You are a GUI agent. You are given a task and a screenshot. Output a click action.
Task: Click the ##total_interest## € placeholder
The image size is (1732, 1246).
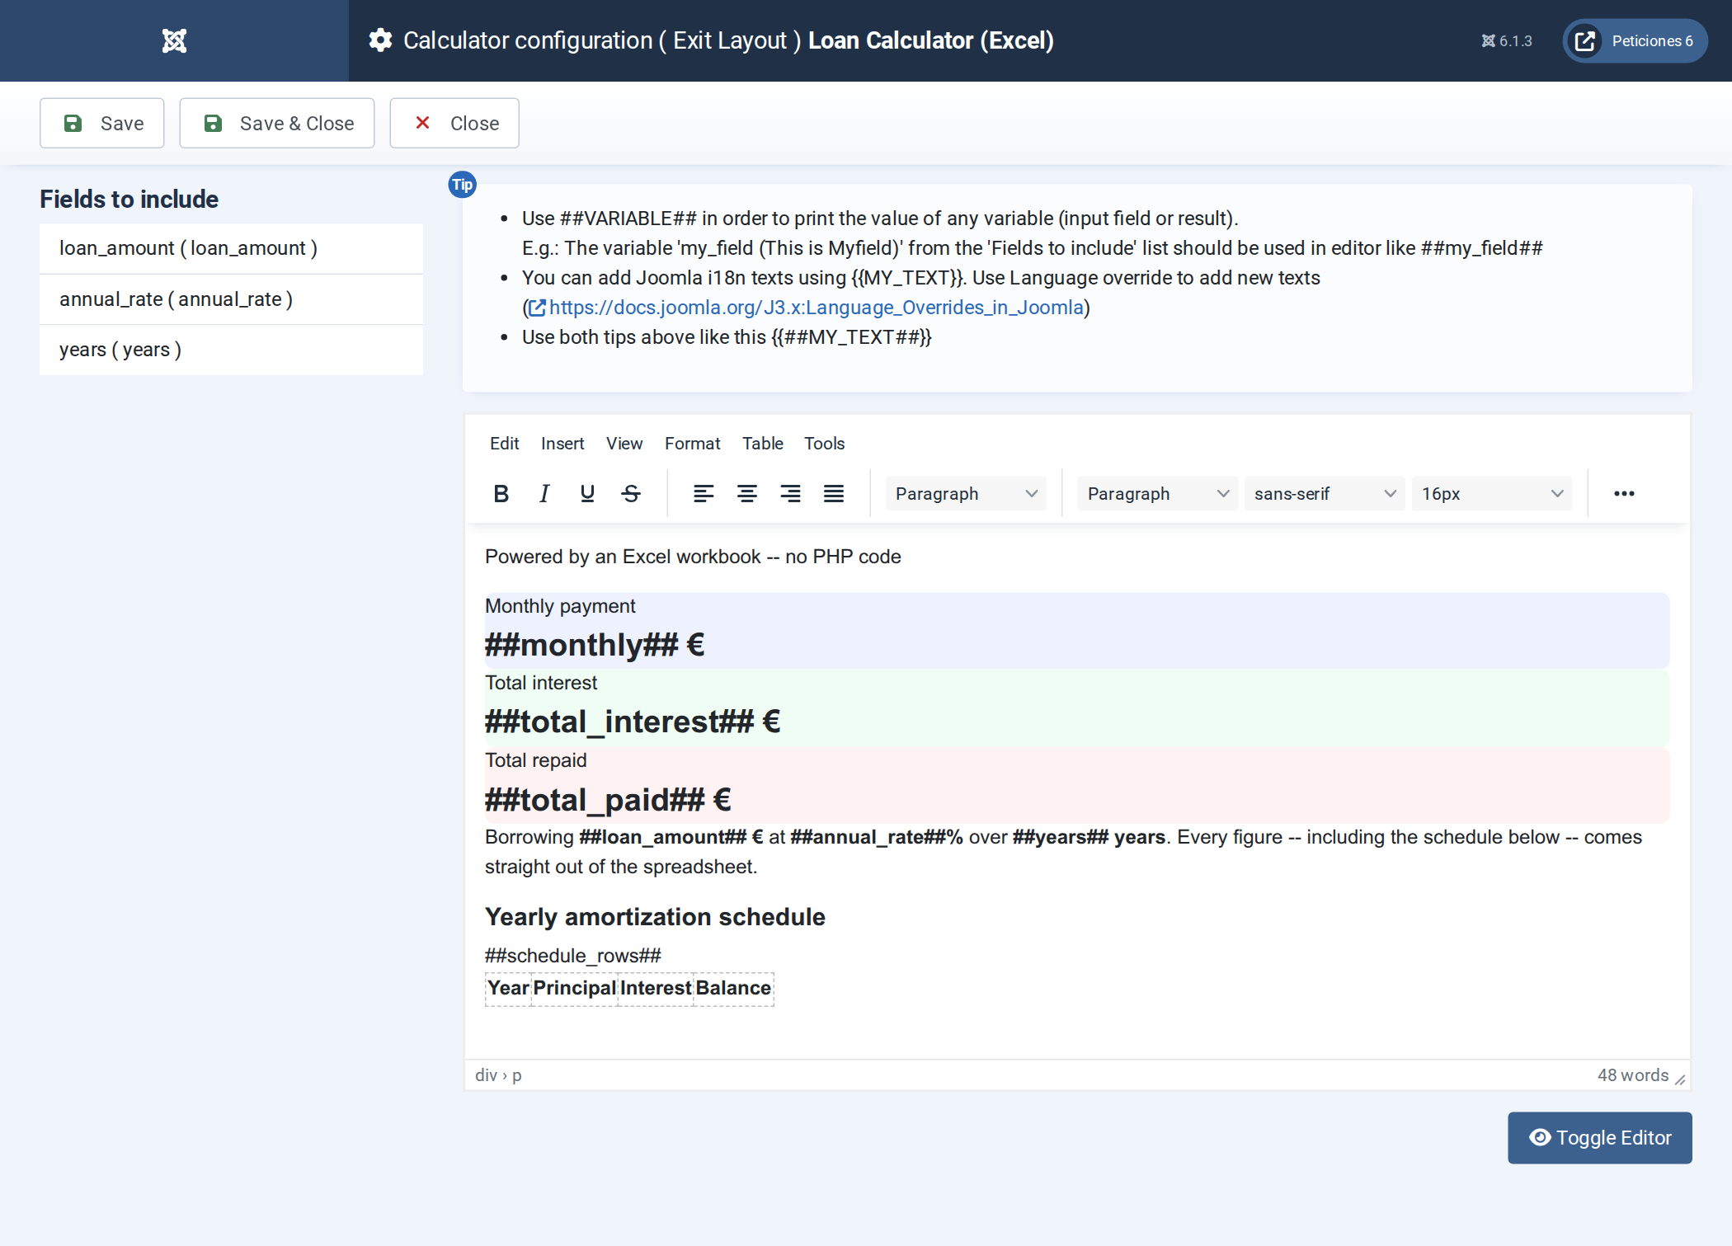click(x=633, y=722)
